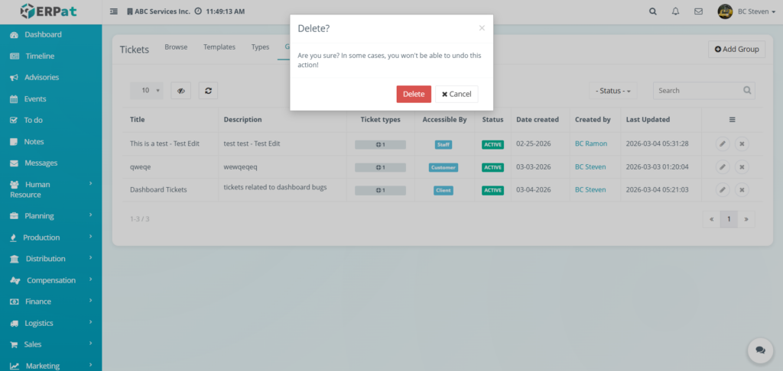Open the BC Steven user menu
This screenshot has width=783, height=371.
click(756, 11)
